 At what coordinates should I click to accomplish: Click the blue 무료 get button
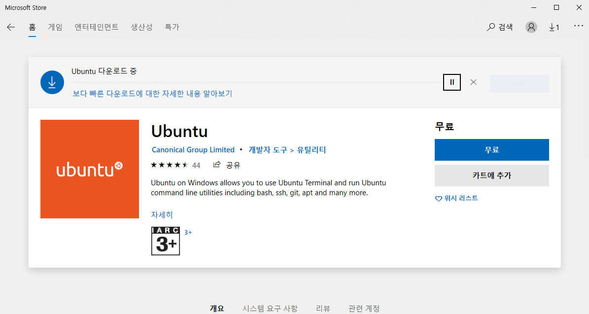pos(492,150)
